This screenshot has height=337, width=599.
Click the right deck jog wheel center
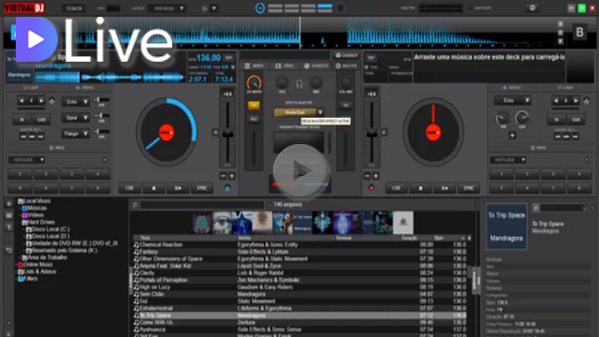433,133
